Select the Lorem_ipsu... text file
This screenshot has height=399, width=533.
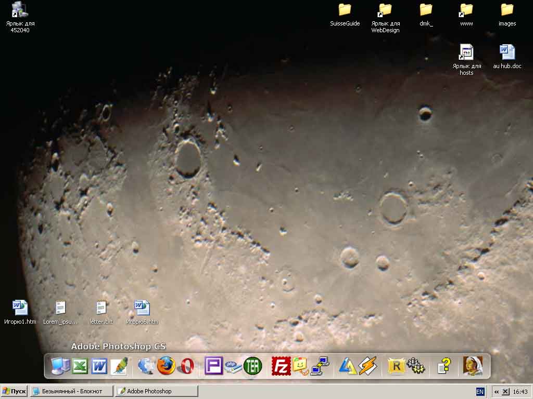60,312
